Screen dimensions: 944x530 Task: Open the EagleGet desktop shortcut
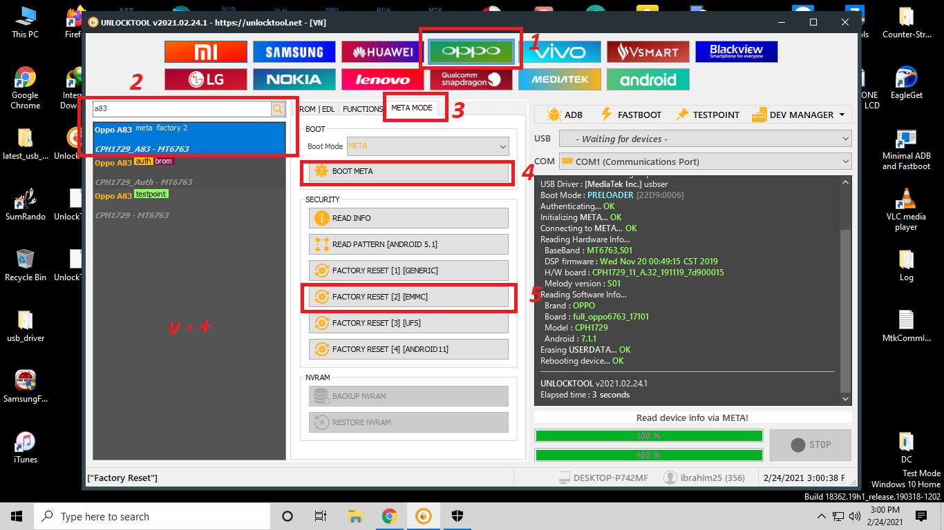[x=906, y=83]
